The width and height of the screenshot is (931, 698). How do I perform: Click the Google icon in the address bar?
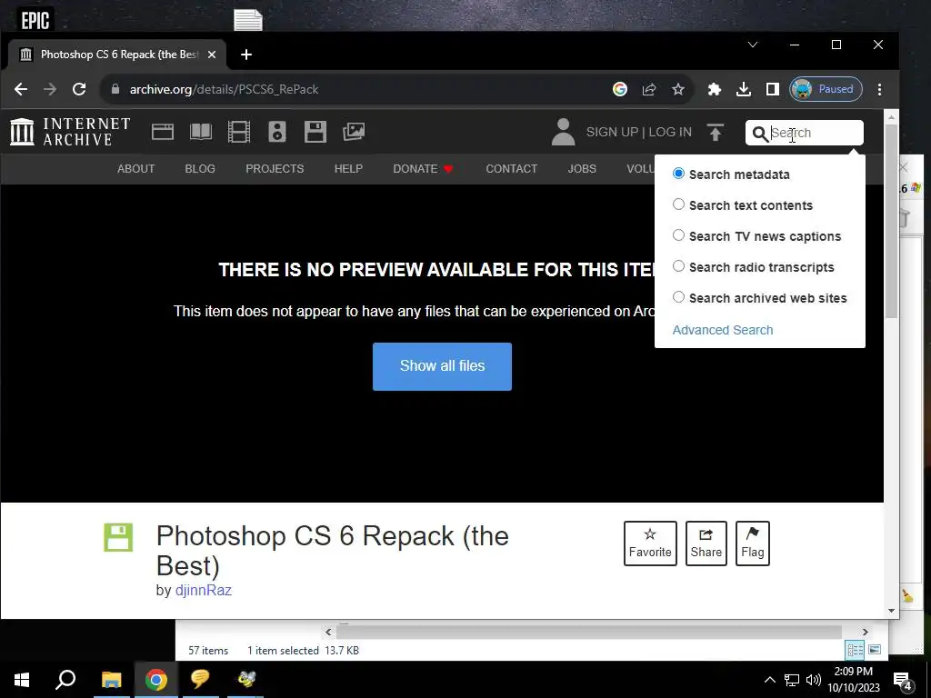(x=620, y=89)
